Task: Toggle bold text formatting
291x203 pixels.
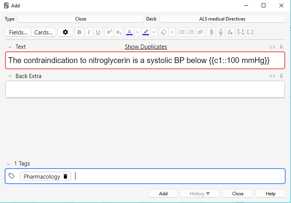Action: [79, 32]
